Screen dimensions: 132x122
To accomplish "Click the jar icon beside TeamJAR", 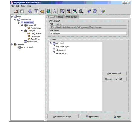I will [x=26, y=31].
